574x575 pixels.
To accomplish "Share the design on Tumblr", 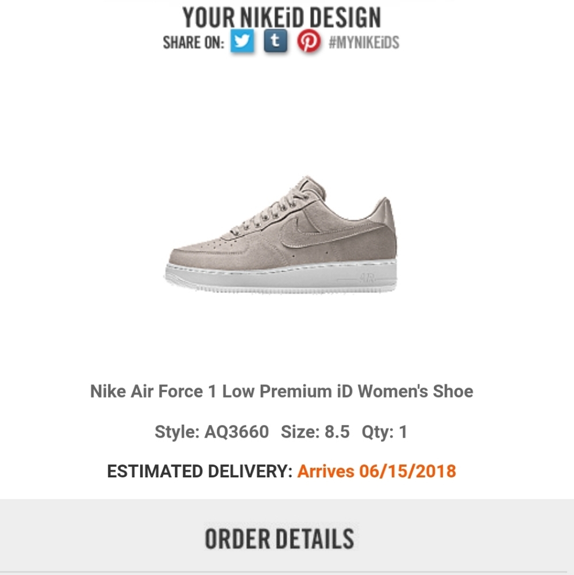I will point(275,42).
